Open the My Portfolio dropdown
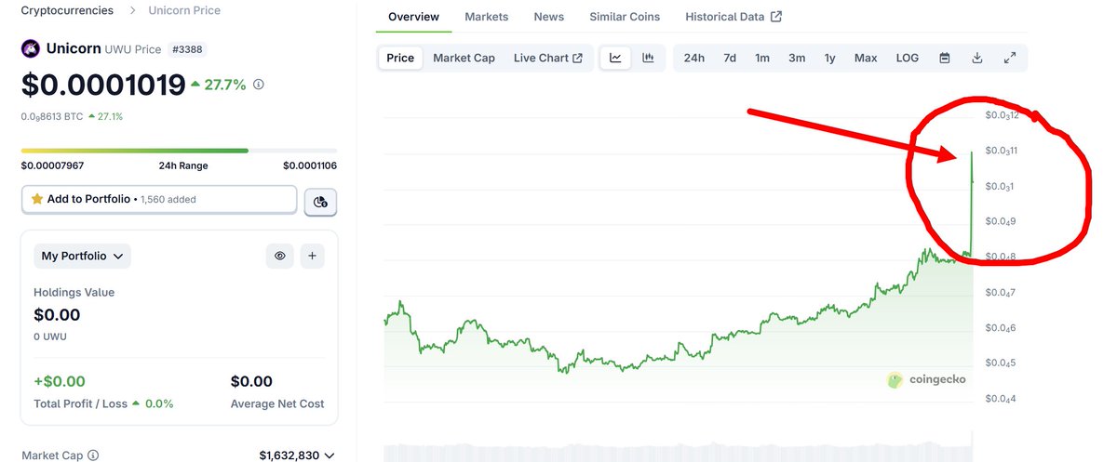Screen dimensions: 1117x462 point(82,256)
